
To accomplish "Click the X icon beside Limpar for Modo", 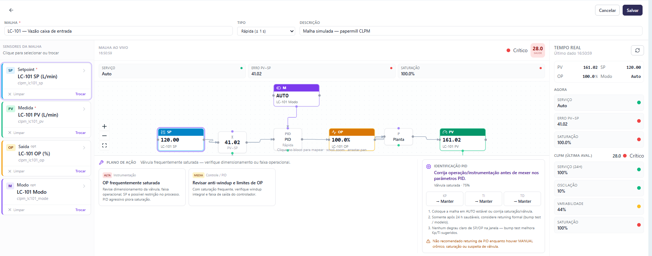I will pos(10,210).
